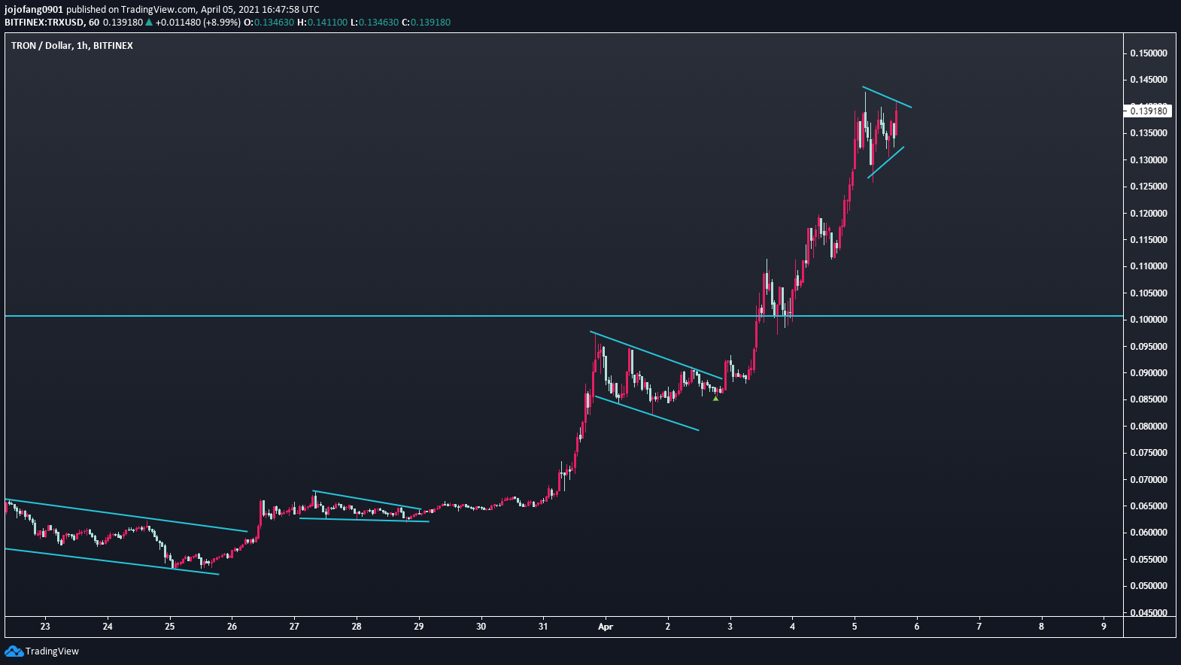Image resolution: width=1181 pixels, height=665 pixels.
Task: Click the date label 7 on time axis
Action: (x=979, y=627)
